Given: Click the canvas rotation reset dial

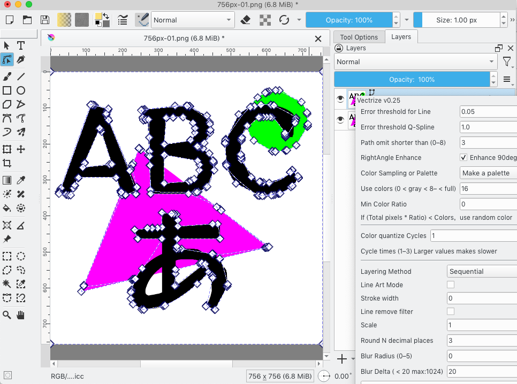Looking at the screenshot, I should click(x=324, y=376).
